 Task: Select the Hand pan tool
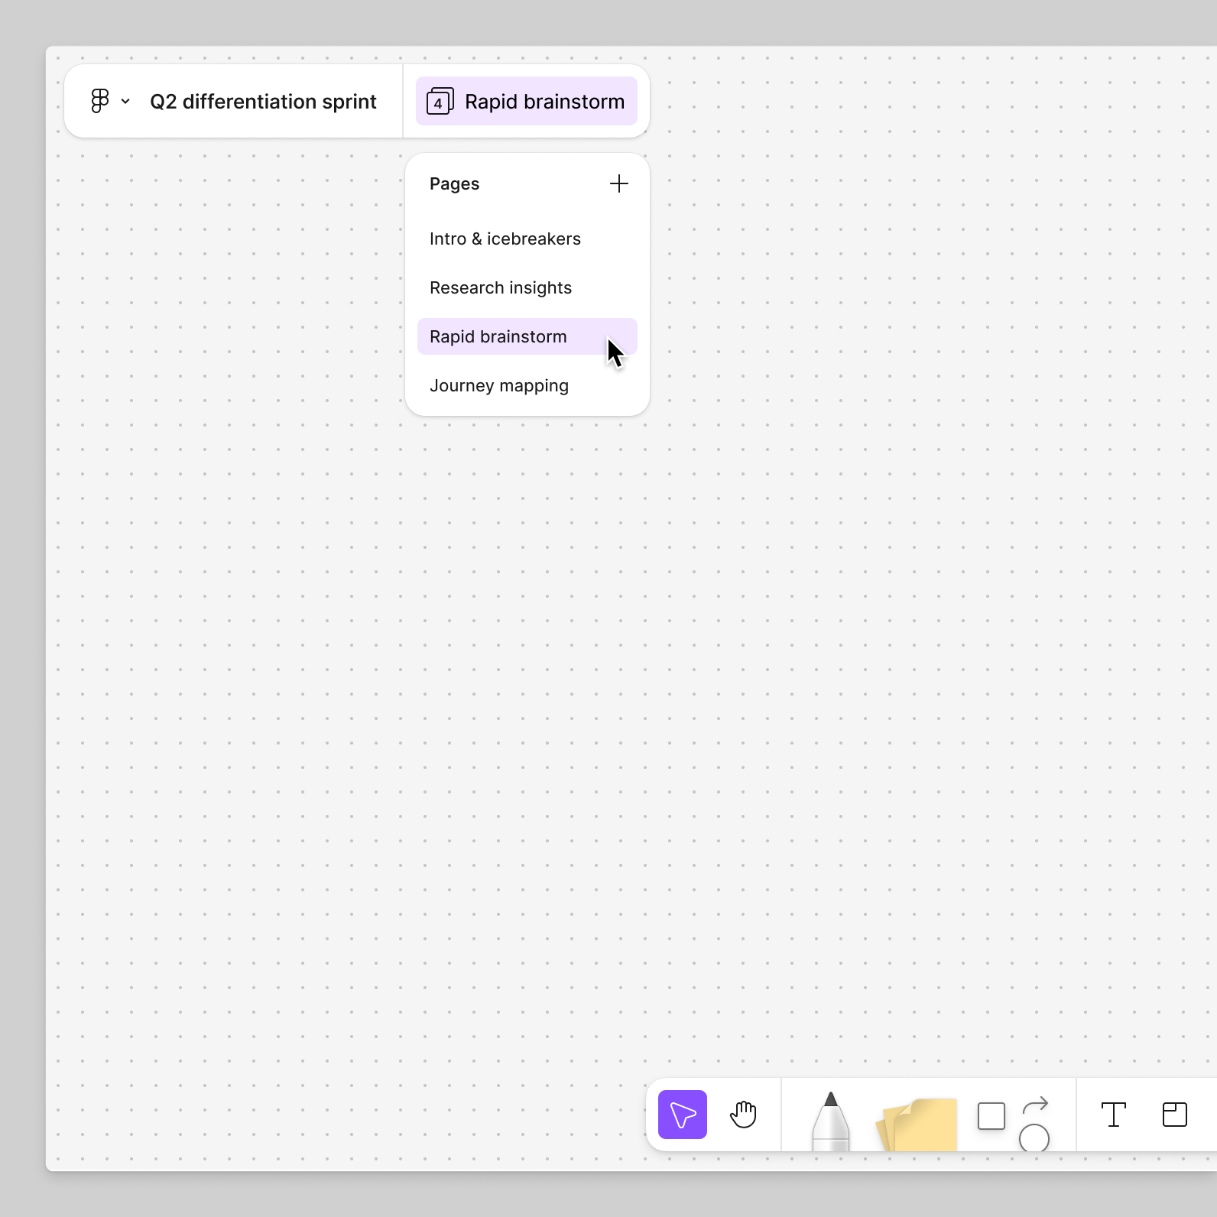pos(743,1115)
